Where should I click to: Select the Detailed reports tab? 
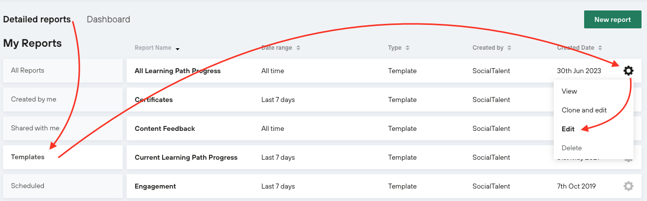coord(37,19)
